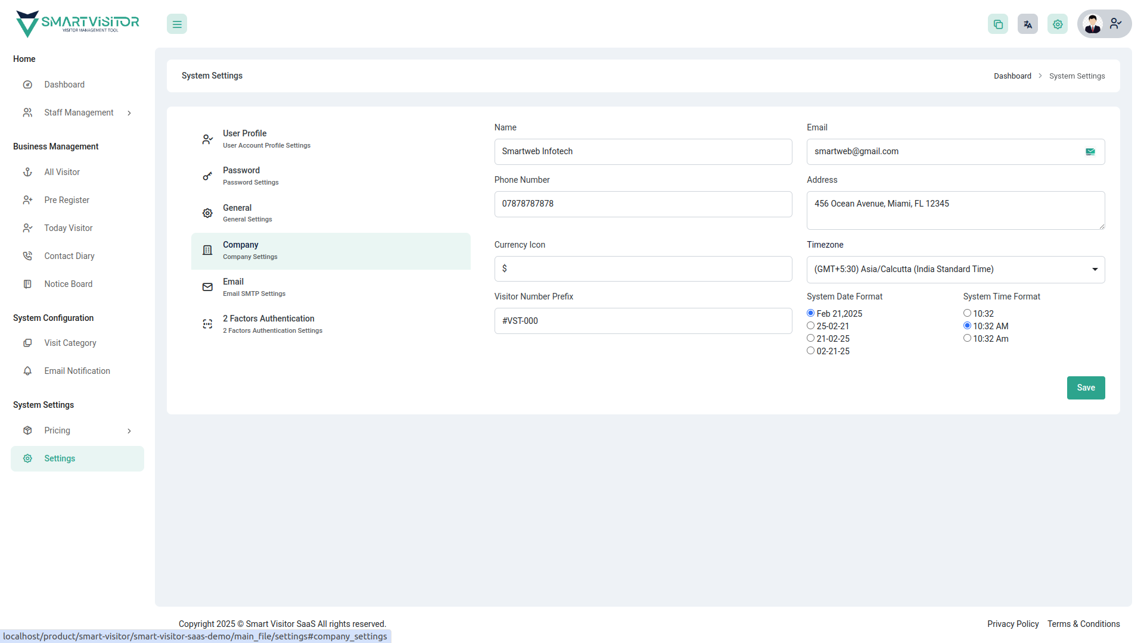Choose the 02-21-25 date format
Viewport: 1144px width, 643px height.
tap(810, 350)
